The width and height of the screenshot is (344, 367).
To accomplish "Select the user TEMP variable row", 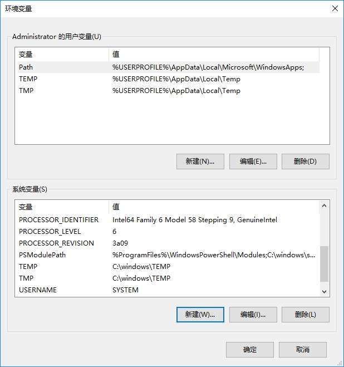I will tap(169, 79).
